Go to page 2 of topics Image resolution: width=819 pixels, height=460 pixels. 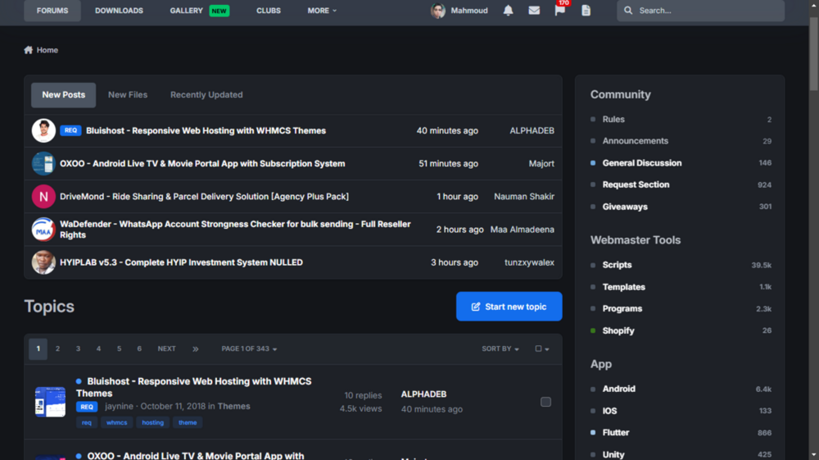[x=57, y=348]
